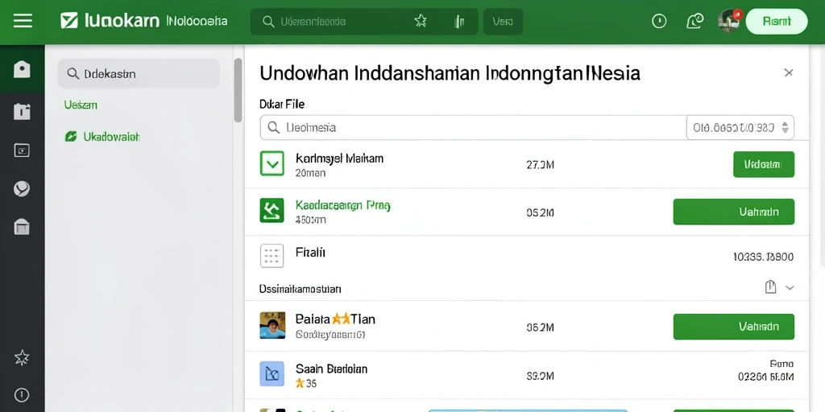Image resolution: width=825 pixels, height=412 pixels.
Task: Click the Dssinaikamostuan section label
Action: [x=301, y=289]
